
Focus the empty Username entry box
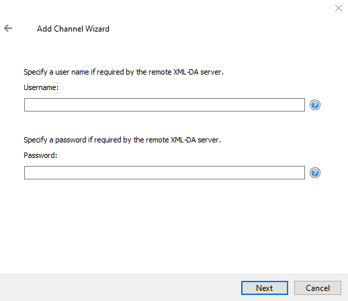pyautogui.click(x=165, y=105)
